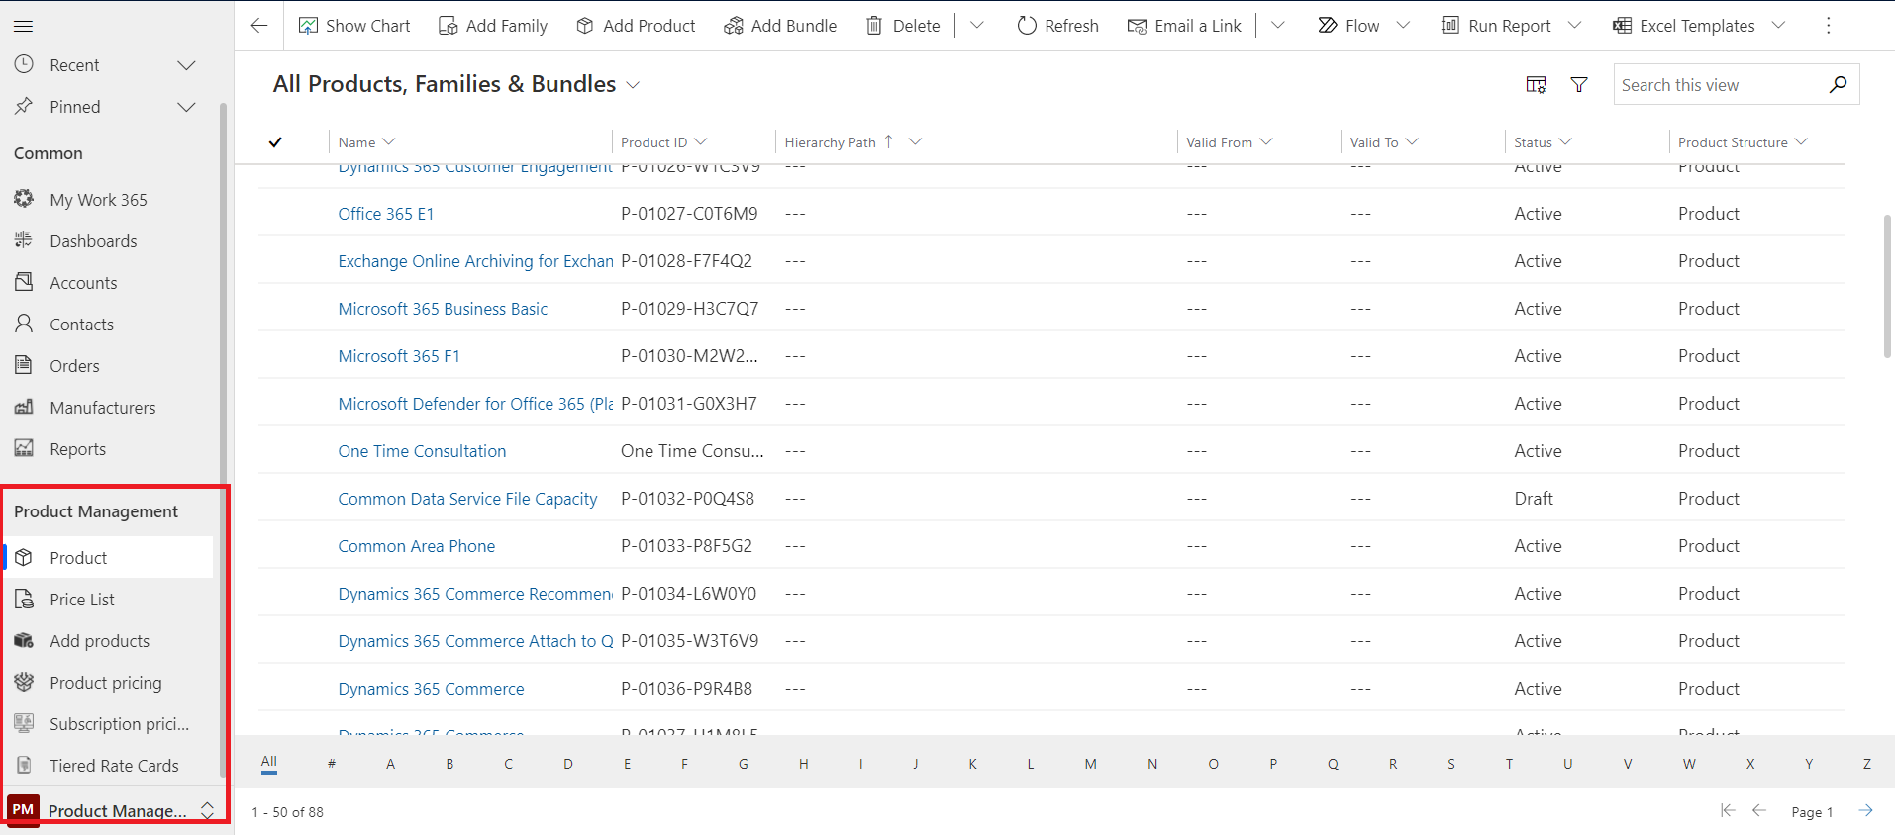
Task: Click the Delete command
Action: [x=903, y=26]
